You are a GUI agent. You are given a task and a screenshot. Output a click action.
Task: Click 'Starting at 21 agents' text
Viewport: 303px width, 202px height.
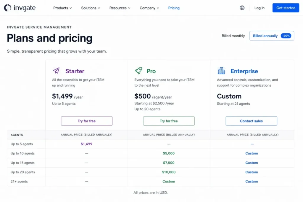(x=233, y=104)
